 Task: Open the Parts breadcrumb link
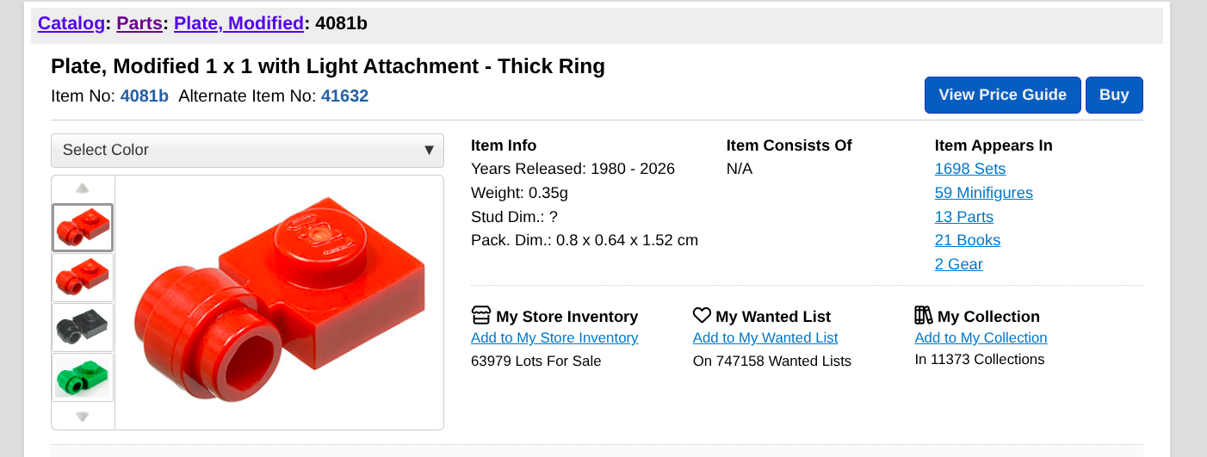point(139,23)
